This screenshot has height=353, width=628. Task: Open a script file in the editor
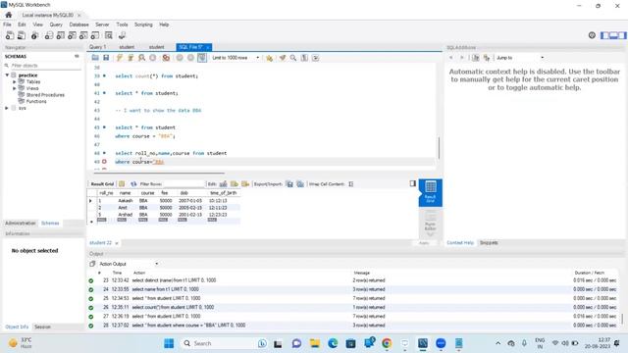tap(95, 58)
